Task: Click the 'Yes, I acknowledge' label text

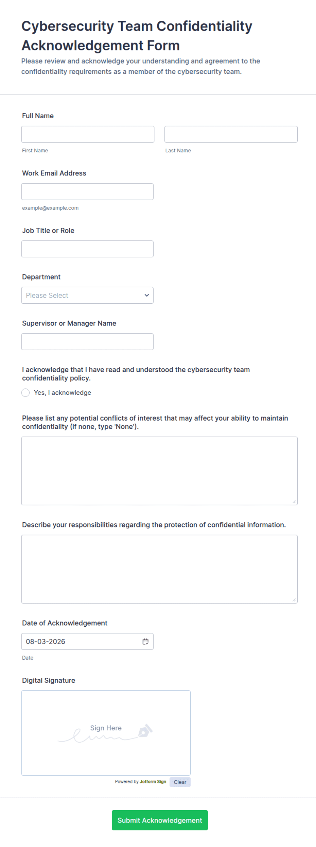Action: [63, 393]
